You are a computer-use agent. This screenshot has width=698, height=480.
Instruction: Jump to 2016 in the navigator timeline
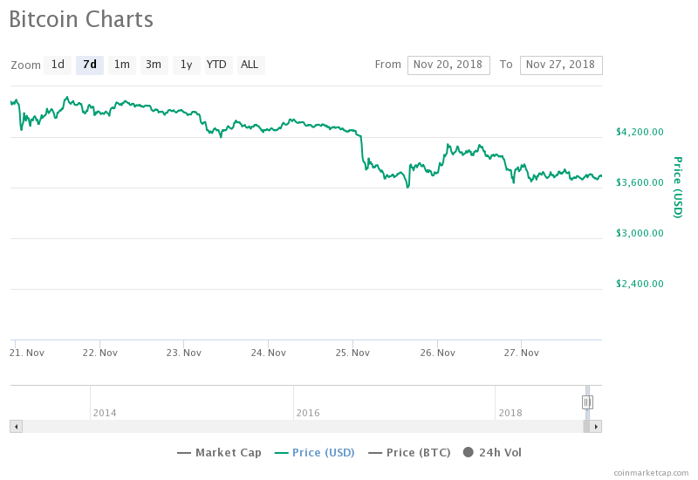[308, 412]
